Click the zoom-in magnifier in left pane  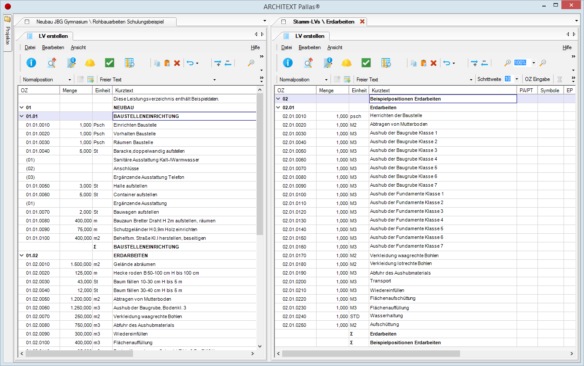point(251,63)
